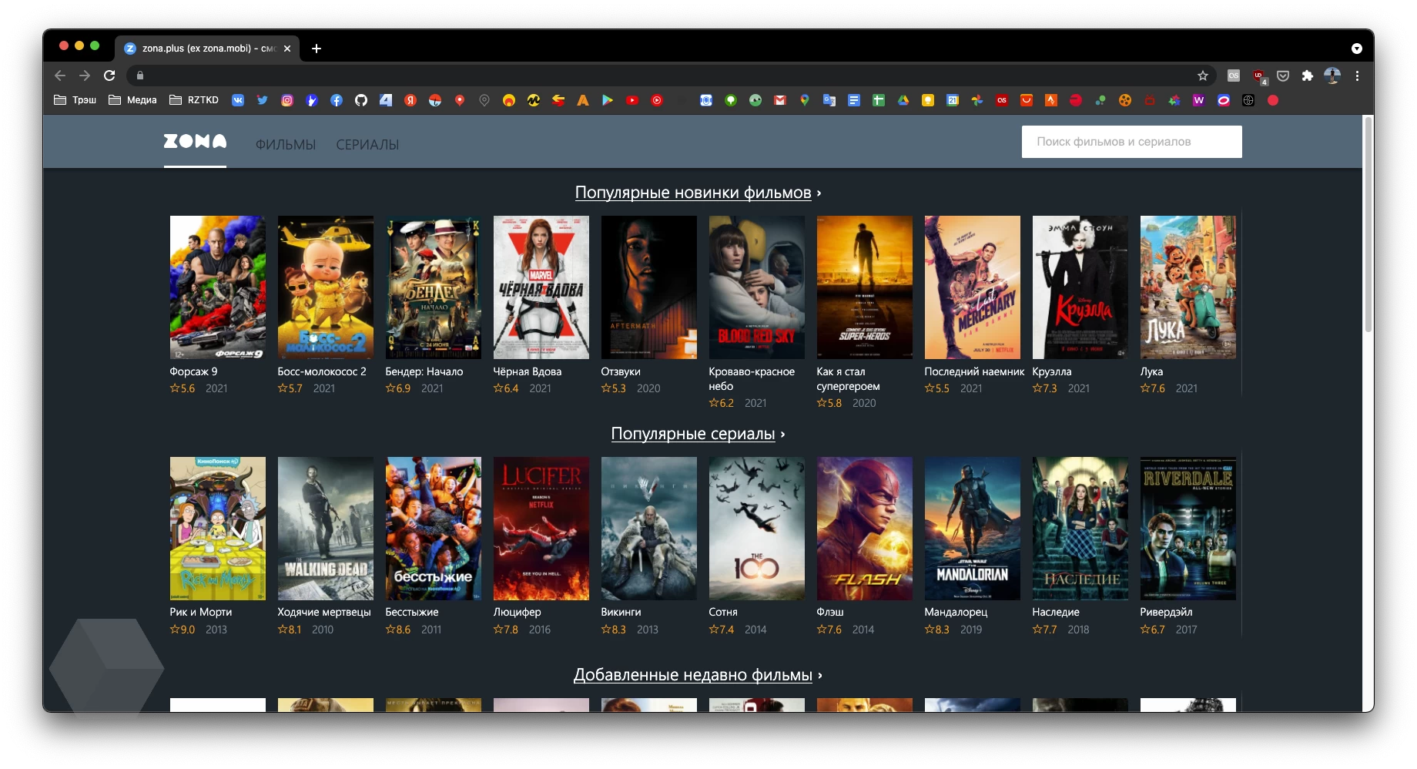Click the Наследие title

coord(1056,612)
